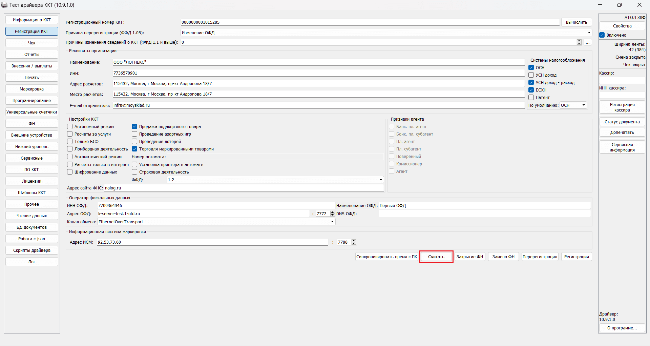Toggle the УСН доход tax system checkbox
The image size is (650, 346).
pyautogui.click(x=531, y=75)
